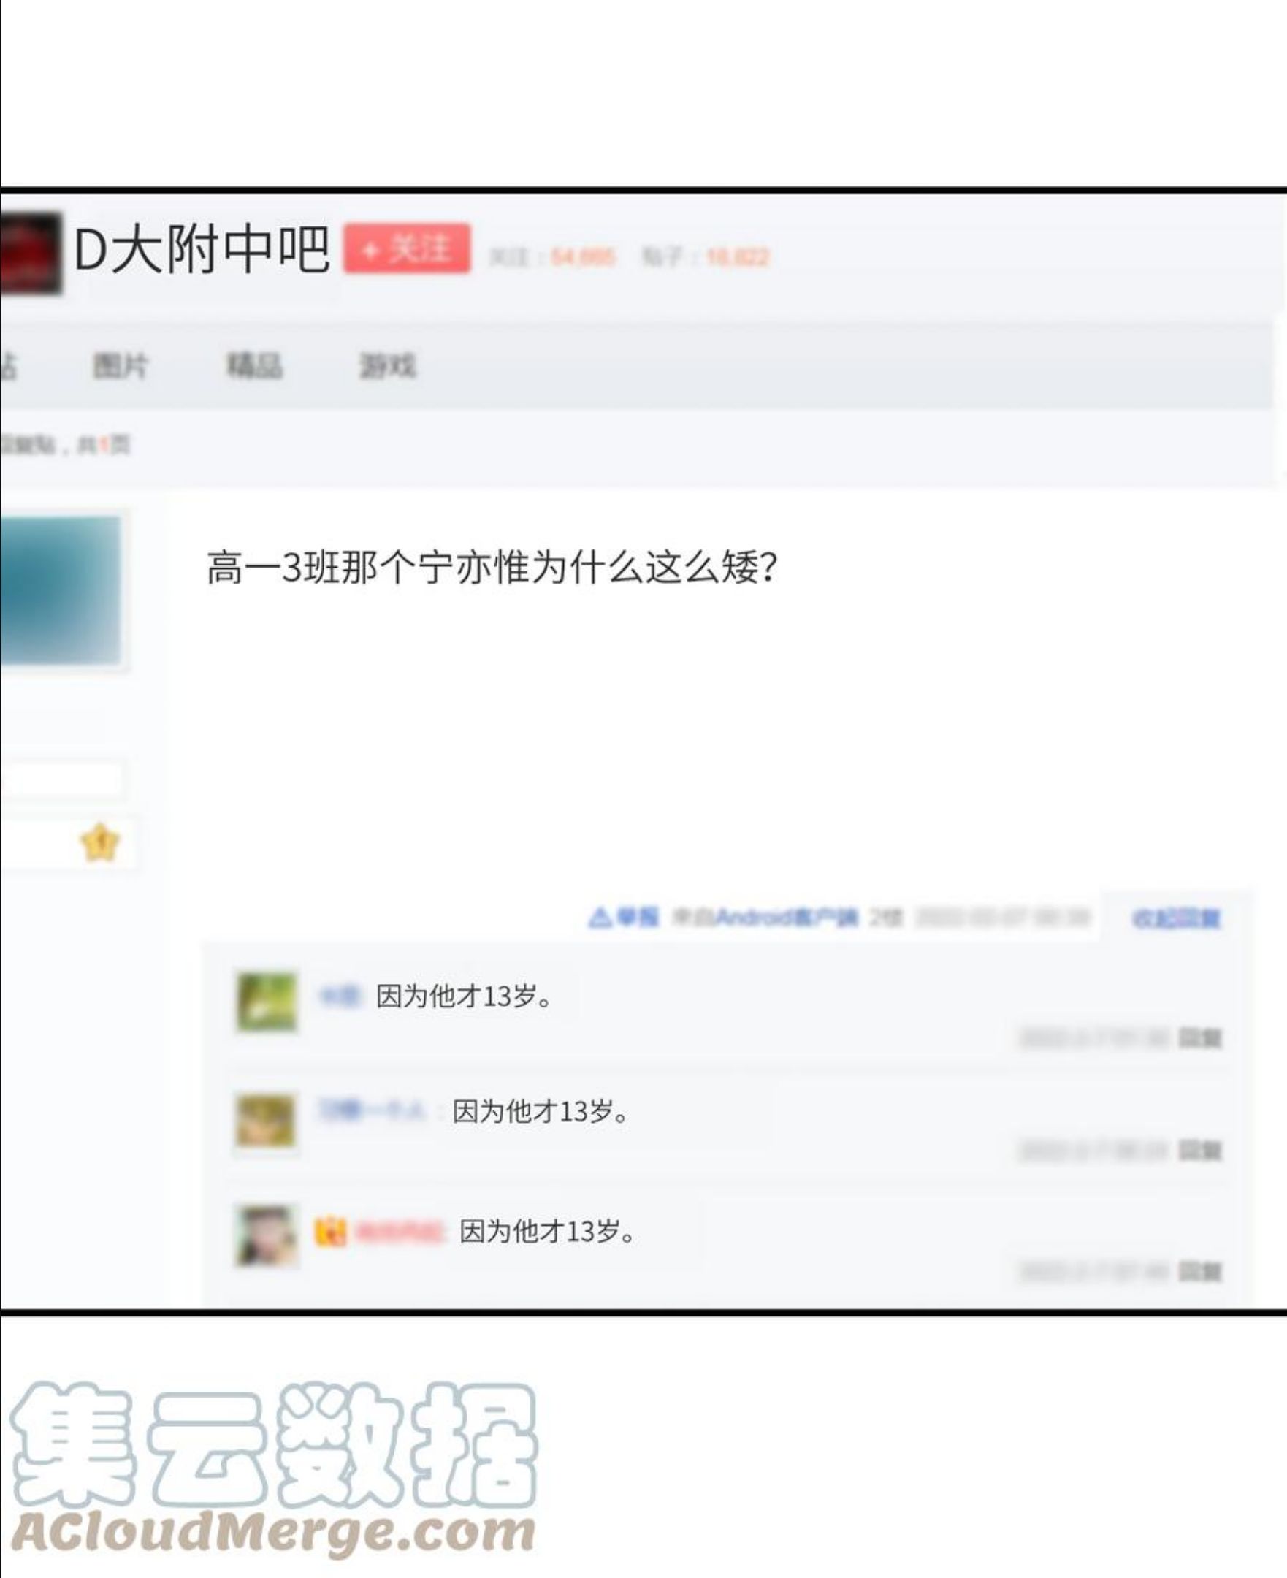Open the 来自Android客户端 link
This screenshot has width=1287, height=1578.
(x=764, y=918)
